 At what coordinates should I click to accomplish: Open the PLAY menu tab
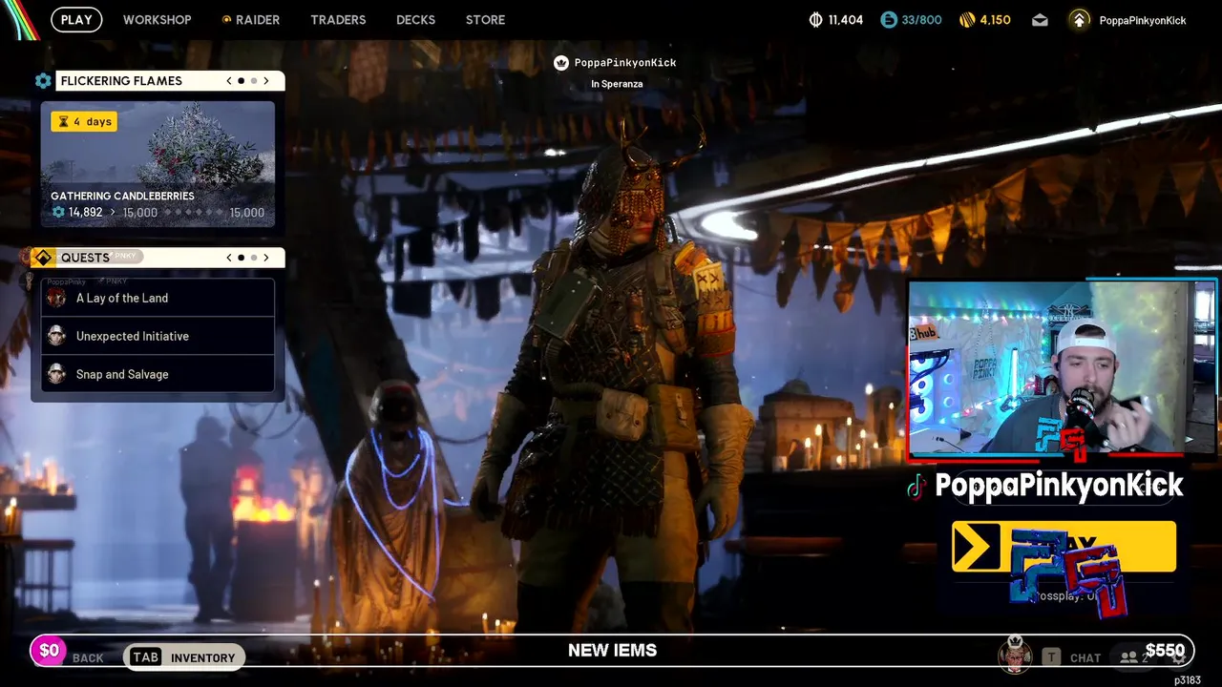coord(76,19)
